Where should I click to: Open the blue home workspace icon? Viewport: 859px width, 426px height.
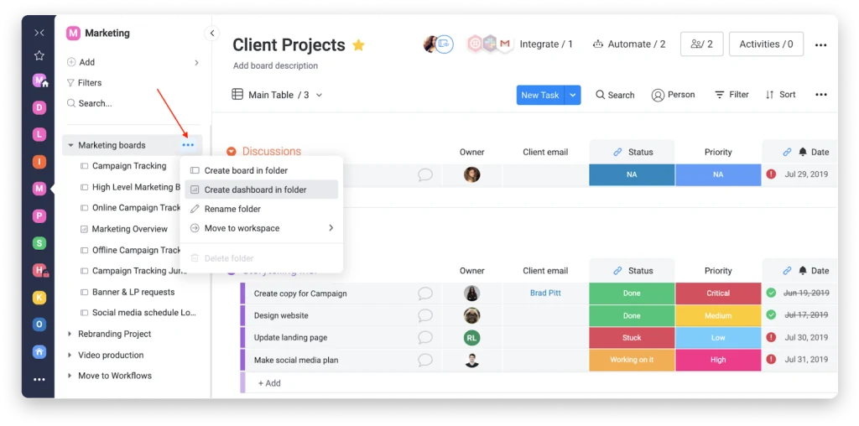tap(39, 351)
